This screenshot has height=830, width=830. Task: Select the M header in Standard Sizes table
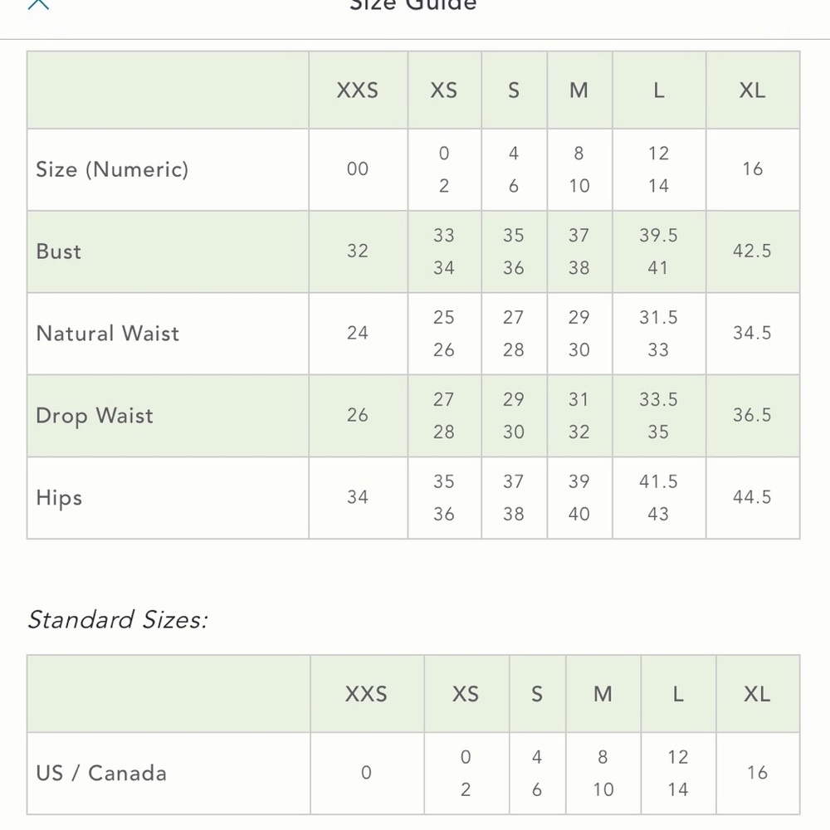pyautogui.click(x=603, y=695)
